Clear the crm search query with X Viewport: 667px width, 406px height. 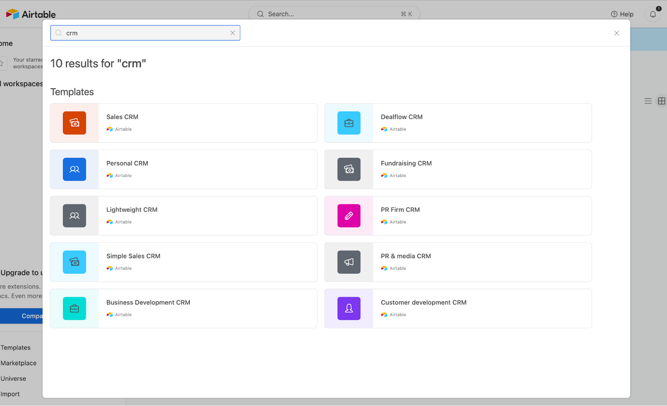tap(233, 33)
